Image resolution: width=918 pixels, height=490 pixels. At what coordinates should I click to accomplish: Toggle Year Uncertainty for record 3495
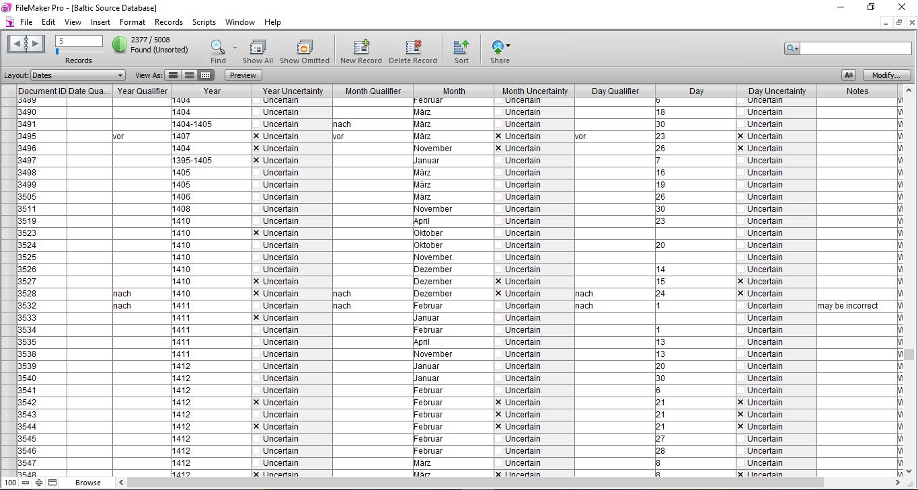(256, 136)
